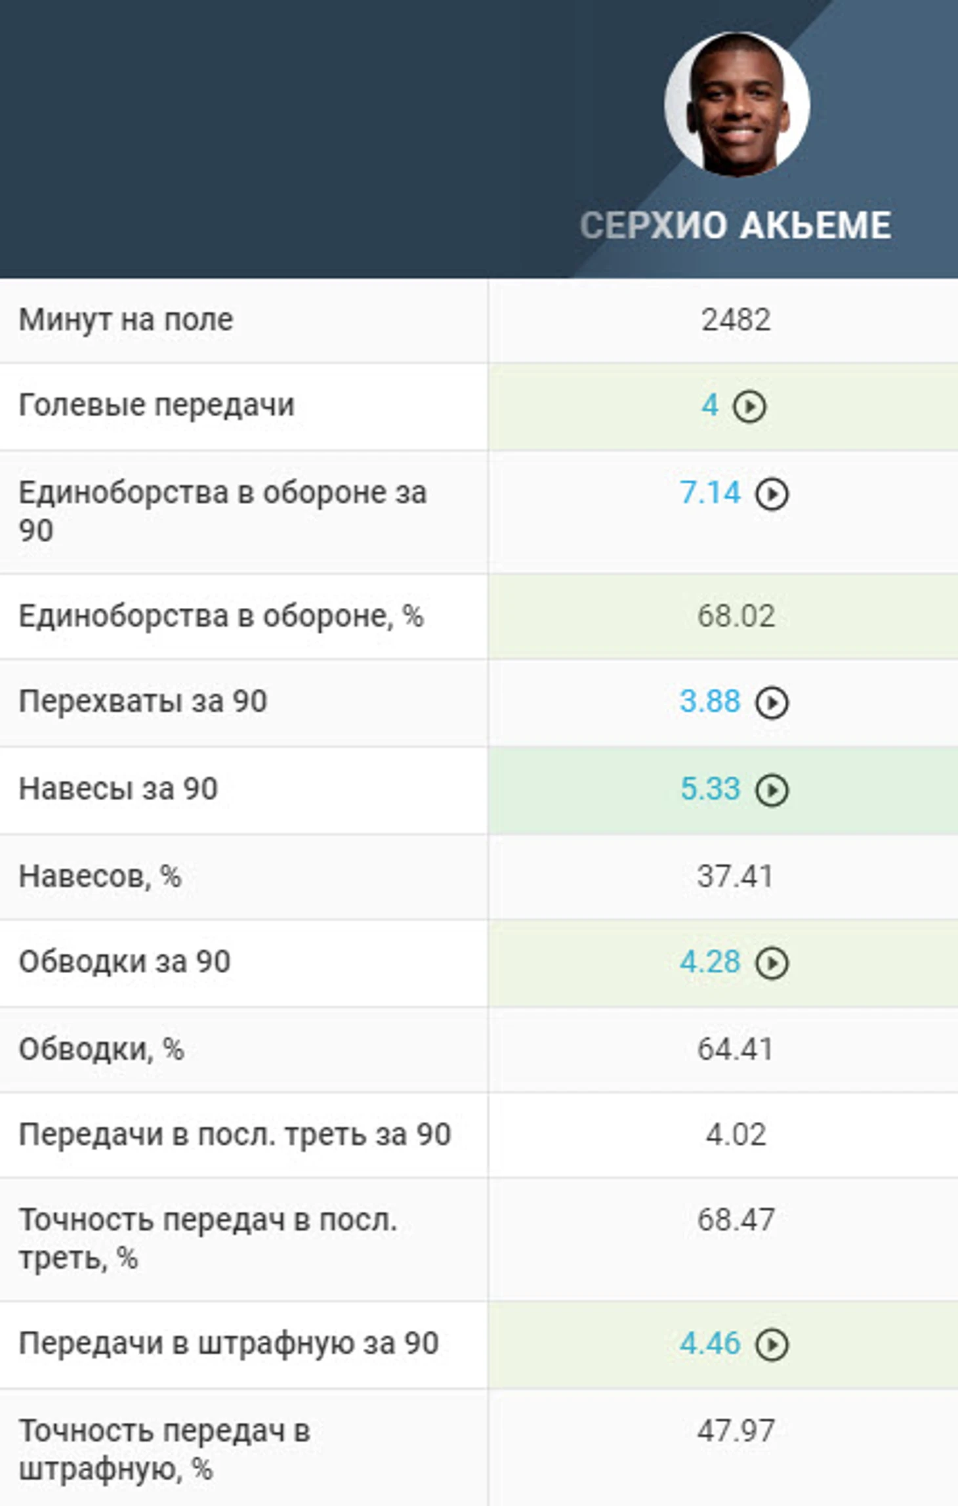Click the 4.28 dribbles value

(710, 962)
